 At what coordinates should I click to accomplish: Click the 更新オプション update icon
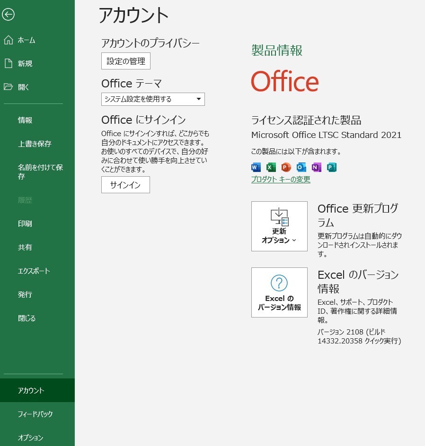[279, 217]
